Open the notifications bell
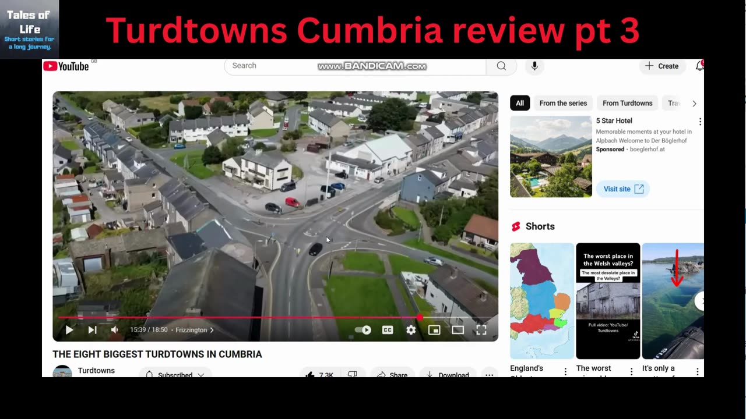 (x=699, y=66)
